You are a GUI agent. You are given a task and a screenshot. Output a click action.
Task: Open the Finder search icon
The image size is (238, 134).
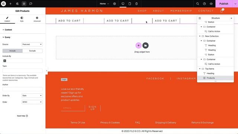click(x=197, y=4)
